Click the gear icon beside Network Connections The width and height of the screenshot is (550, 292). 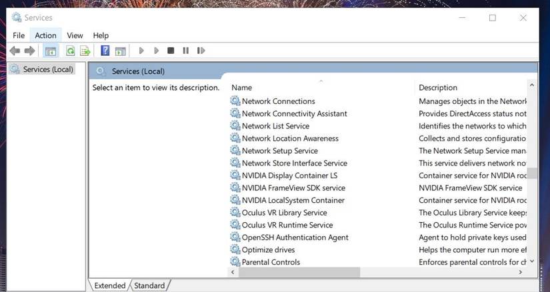pos(235,101)
